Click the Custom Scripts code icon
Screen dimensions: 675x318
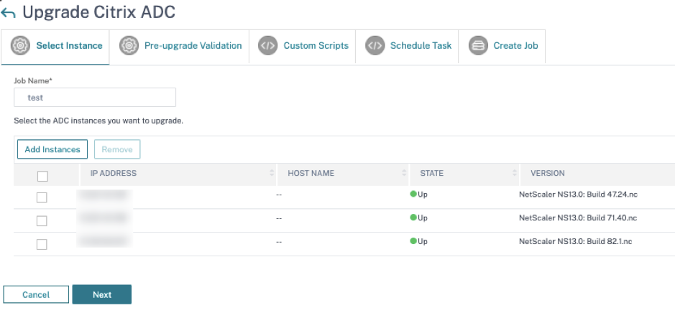point(267,45)
